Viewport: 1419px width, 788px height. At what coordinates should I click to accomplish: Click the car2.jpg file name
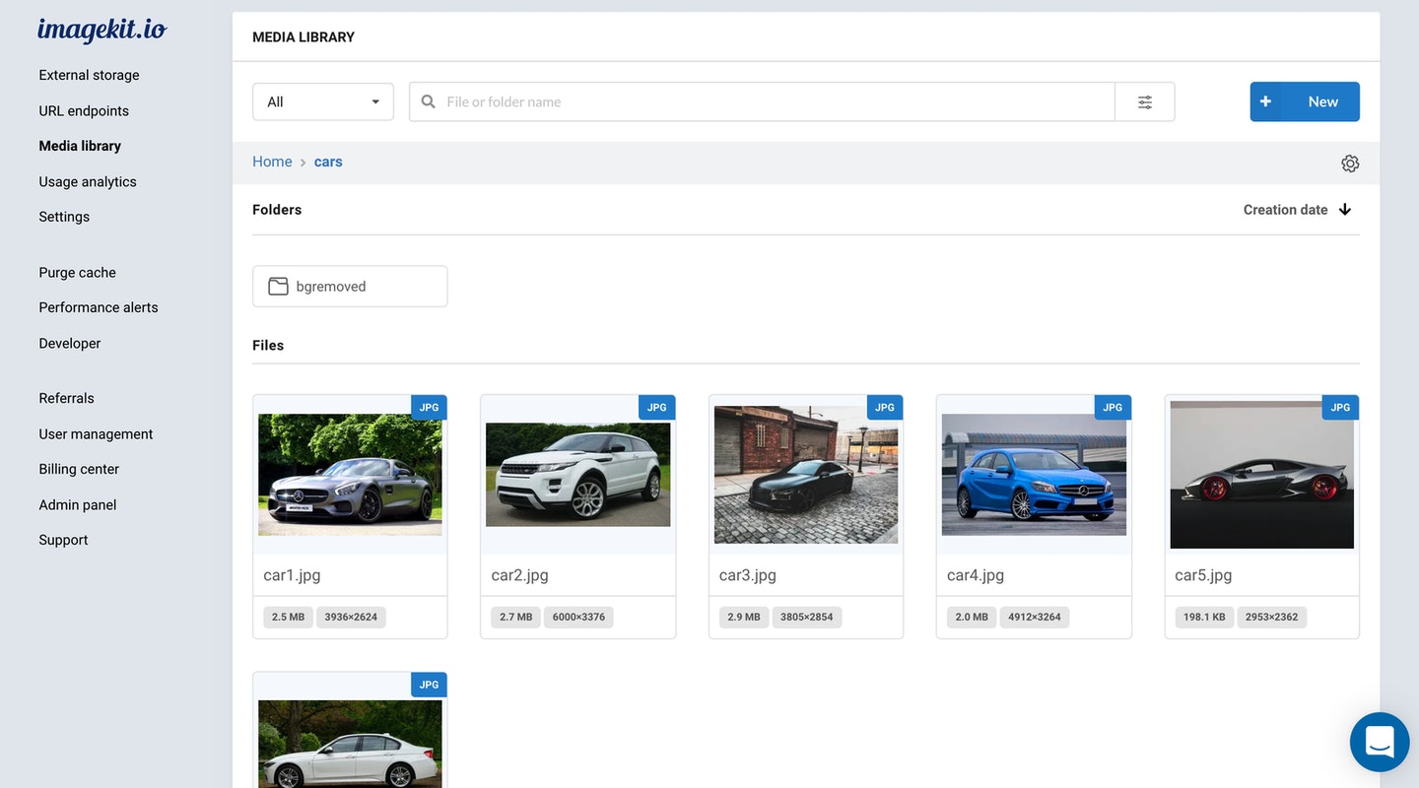[520, 575]
